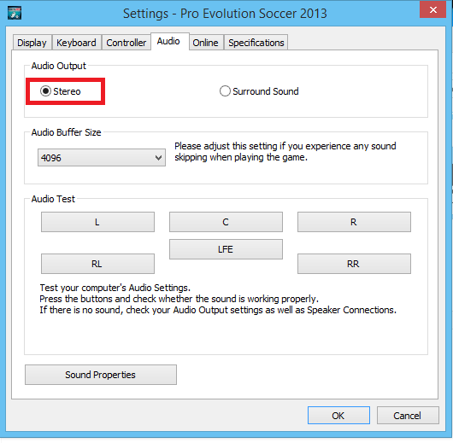Viewport: 453px width, 443px height.
Task: Open Sound Properties
Action: pyautogui.click(x=101, y=375)
